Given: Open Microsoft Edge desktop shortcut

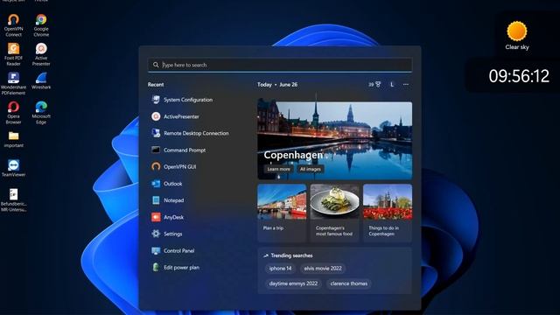Looking at the screenshot, I should point(41,113).
